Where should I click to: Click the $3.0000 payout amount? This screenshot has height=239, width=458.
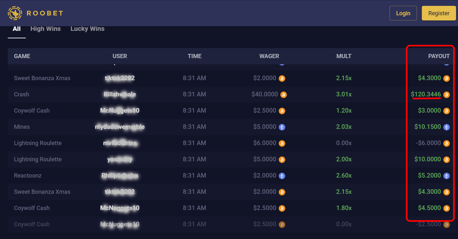click(430, 111)
